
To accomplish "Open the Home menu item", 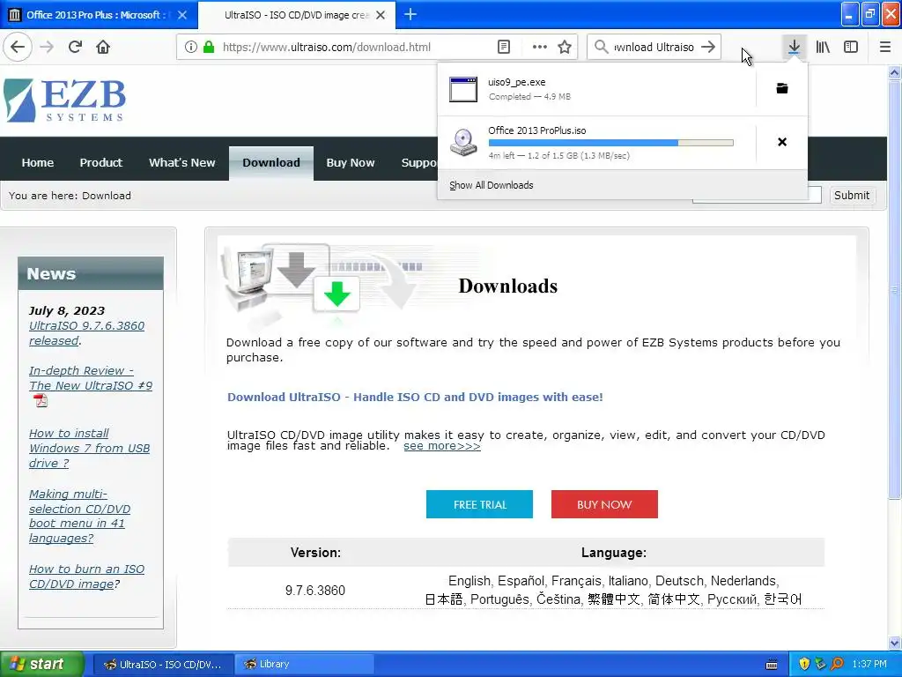I will click(x=37, y=163).
